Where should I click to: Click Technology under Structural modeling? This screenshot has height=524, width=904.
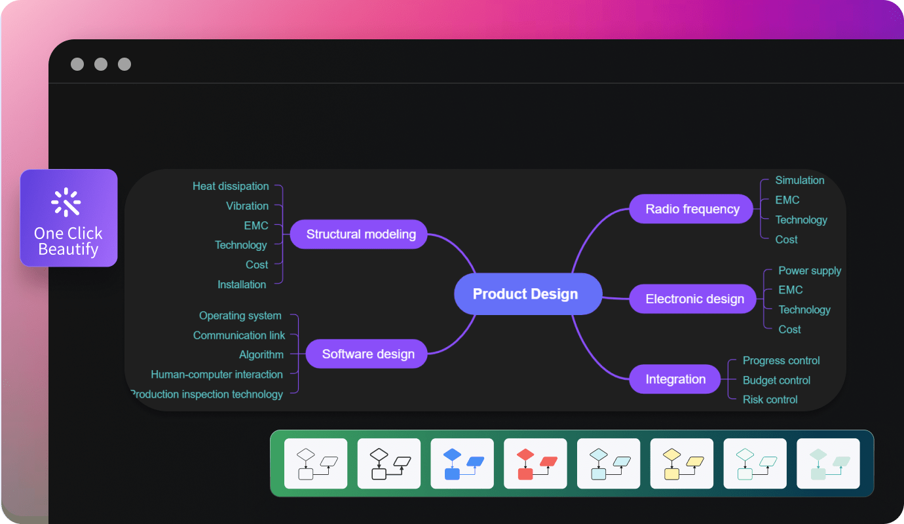[241, 245]
